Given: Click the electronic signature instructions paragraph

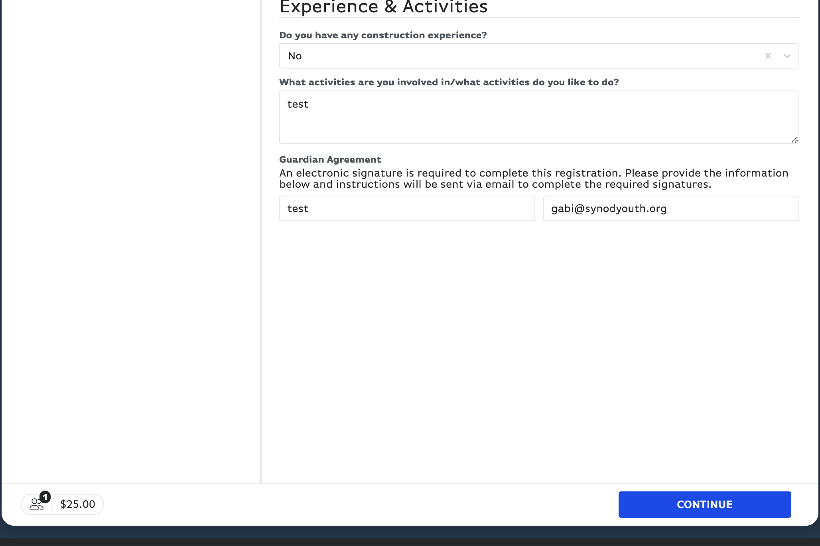Looking at the screenshot, I should [x=534, y=179].
